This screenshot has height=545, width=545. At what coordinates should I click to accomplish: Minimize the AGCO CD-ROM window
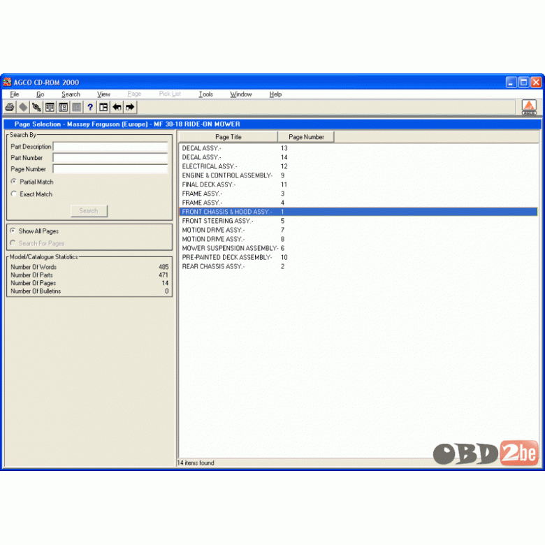pyautogui.click(x=511, y=82)
